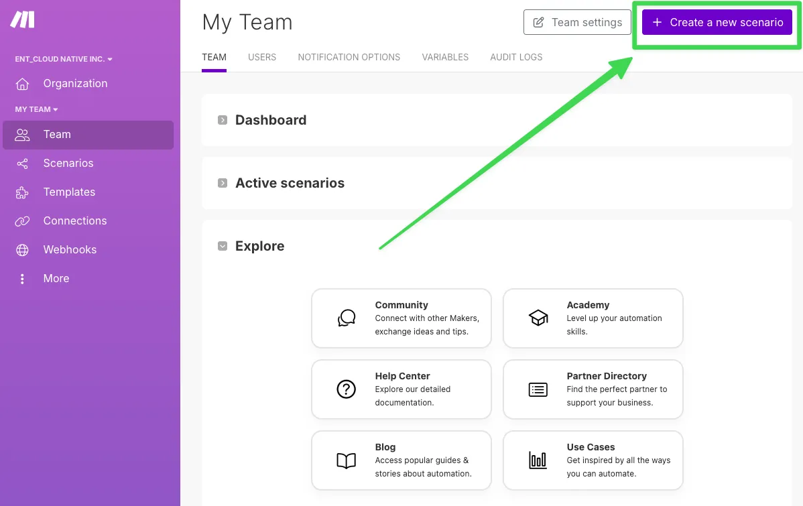
Task: Open Team settings
Action: point(577,22)
